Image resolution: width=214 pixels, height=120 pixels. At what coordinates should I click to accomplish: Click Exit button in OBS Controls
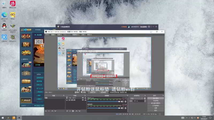click(x=156, y=110)
